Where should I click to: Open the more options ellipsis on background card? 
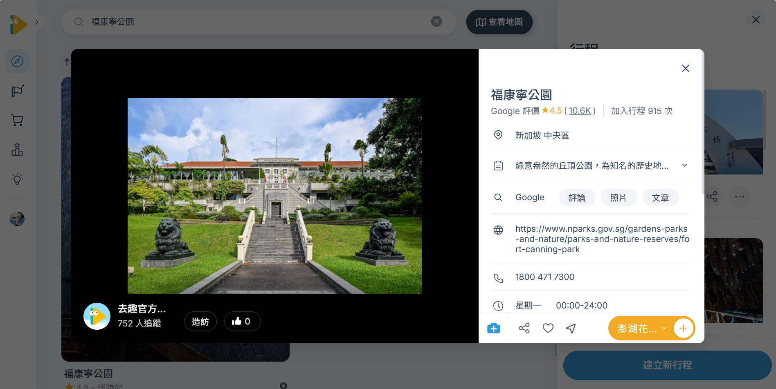pyautogui.click(x=740, y=197)
